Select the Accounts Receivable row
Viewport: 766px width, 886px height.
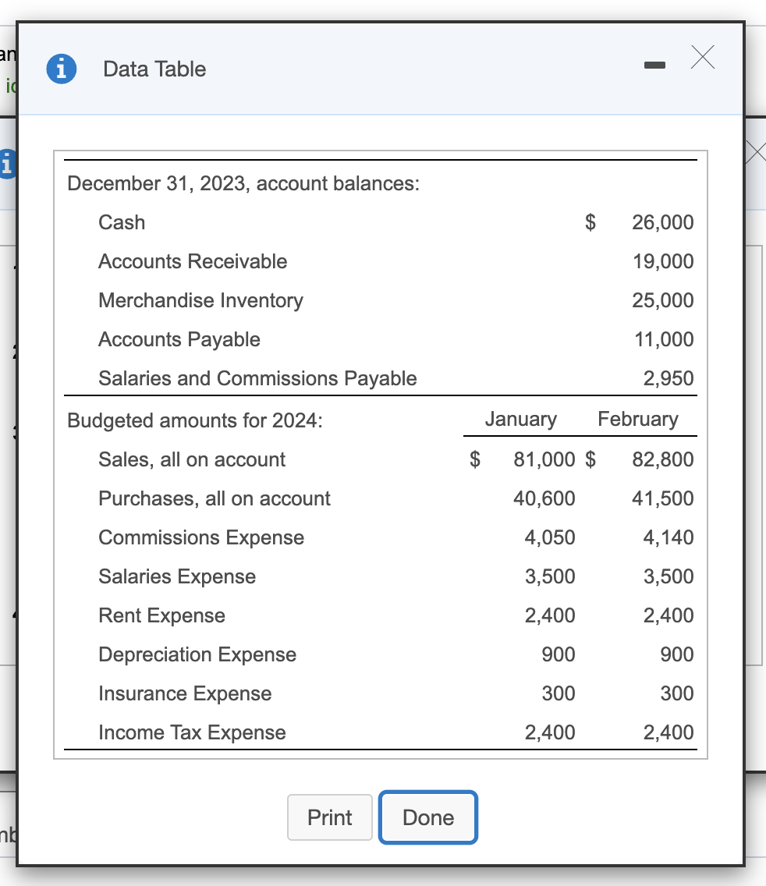click(193, 261)
